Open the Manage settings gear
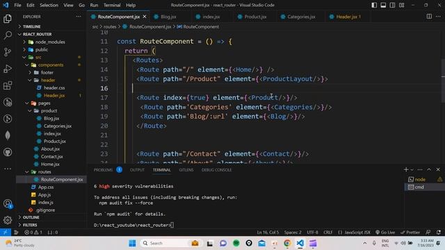The image size is (445, 250). 8,219
